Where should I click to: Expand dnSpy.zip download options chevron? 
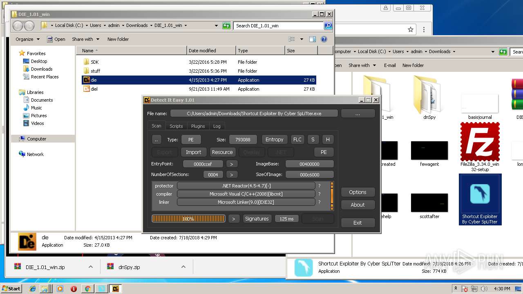183,267
